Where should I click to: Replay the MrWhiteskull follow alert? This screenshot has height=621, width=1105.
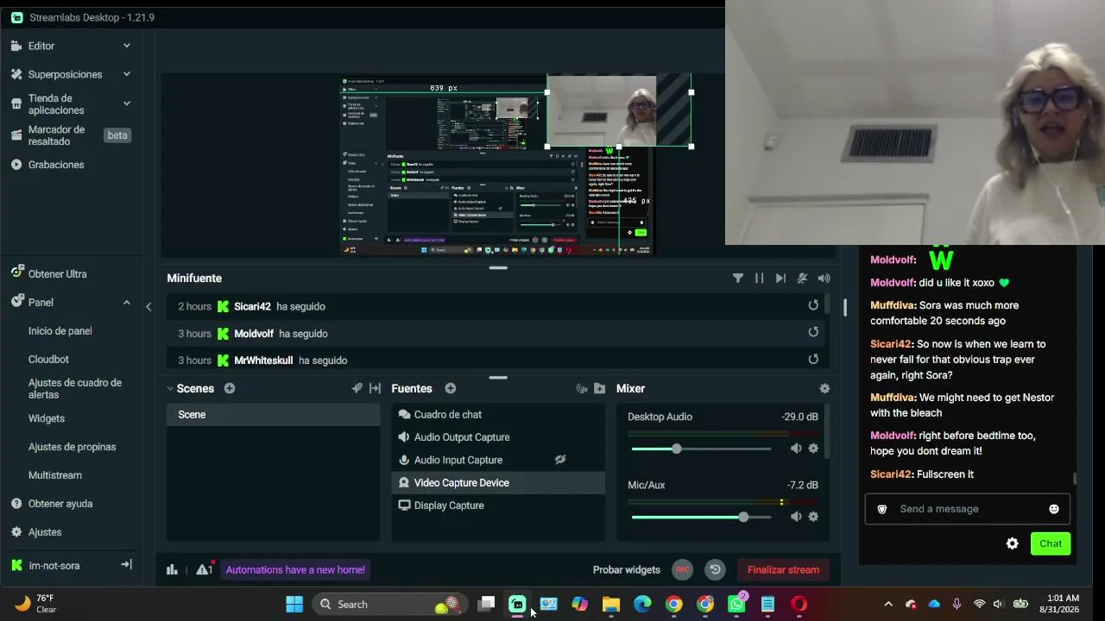coord(813,360)
